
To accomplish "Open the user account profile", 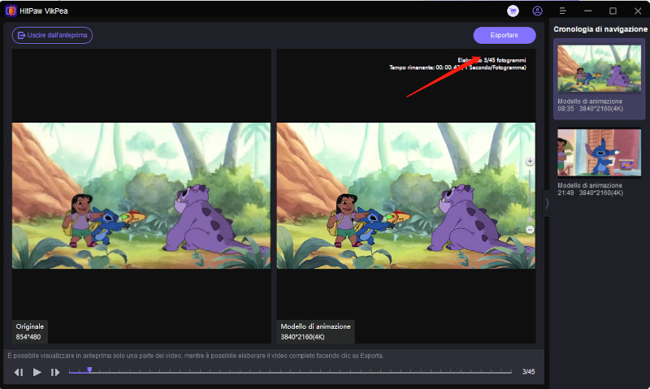I will point(537,11).
